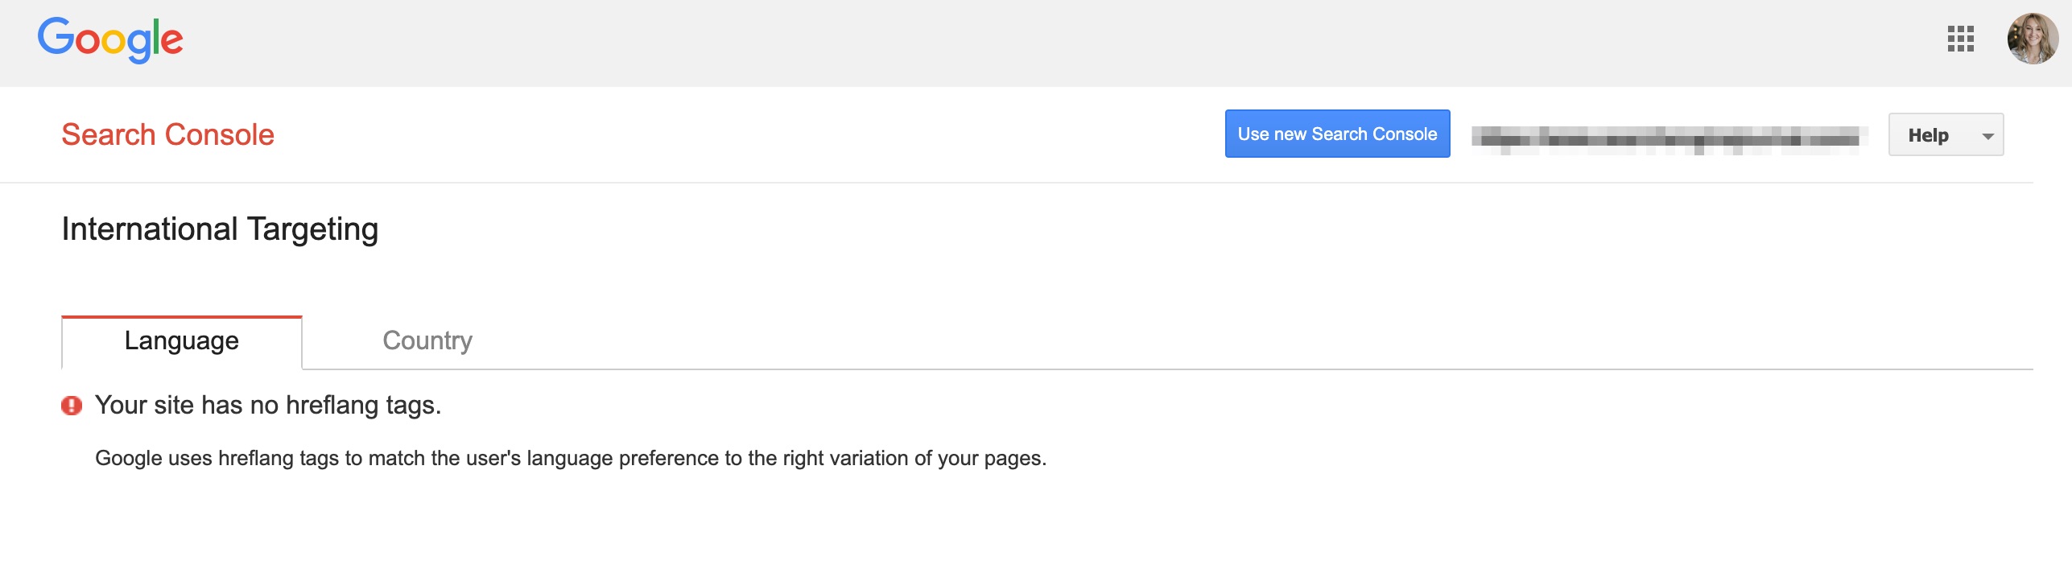Screen dimensions: 2072x573
Task: Click the red hreflang error icon
Action: [72, 406]
